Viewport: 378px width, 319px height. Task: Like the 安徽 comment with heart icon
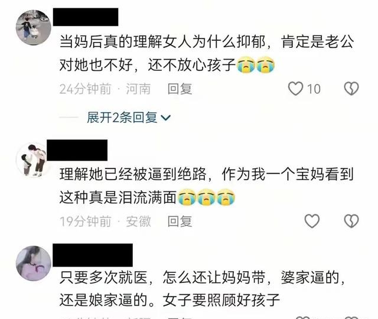(312, 221)
